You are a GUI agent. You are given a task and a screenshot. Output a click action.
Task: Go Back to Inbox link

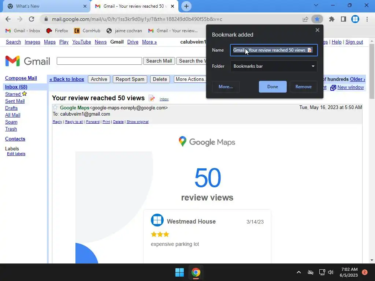(67, 79)
